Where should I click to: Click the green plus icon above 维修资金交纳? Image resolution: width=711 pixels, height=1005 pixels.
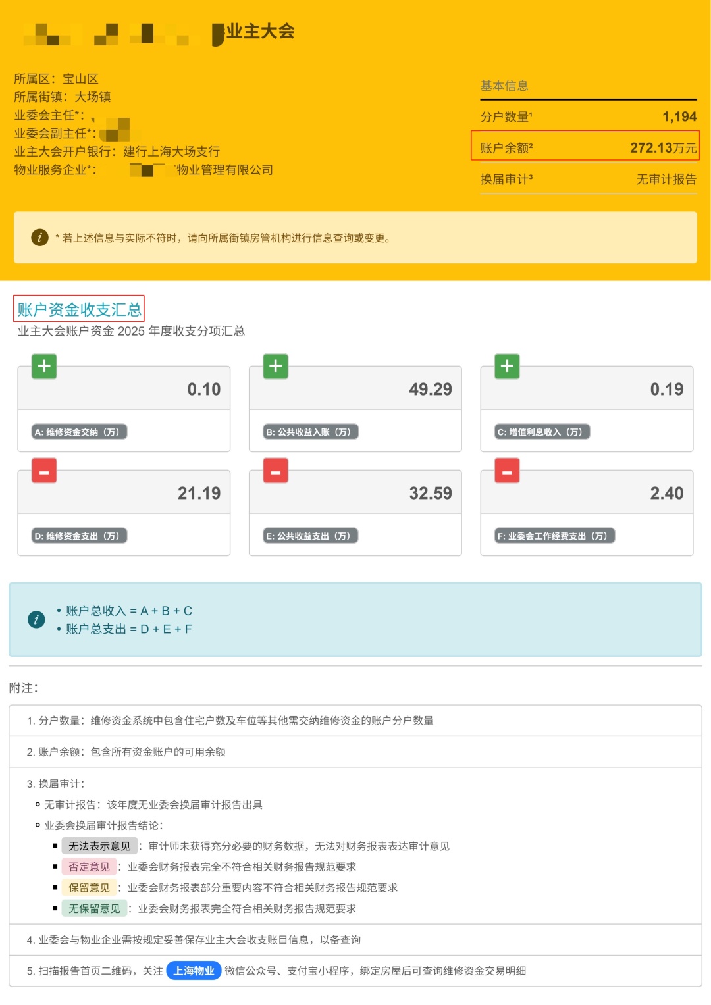(x=44, y=366)
